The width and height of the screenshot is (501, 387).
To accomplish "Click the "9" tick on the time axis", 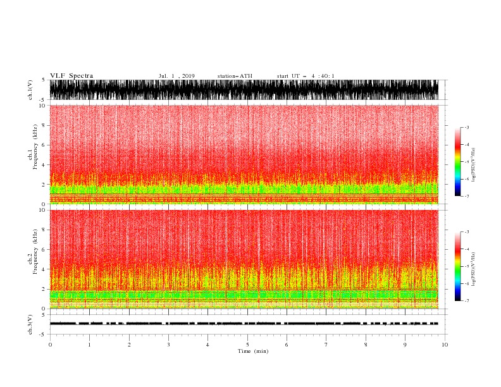I will 405,345.
